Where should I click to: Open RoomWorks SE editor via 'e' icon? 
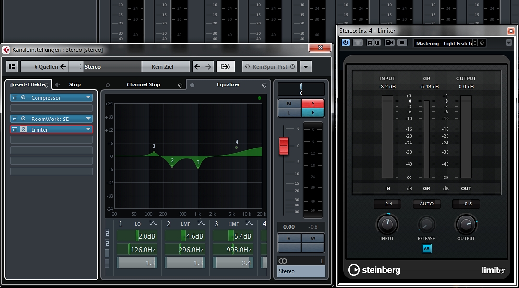coord(23,119)
